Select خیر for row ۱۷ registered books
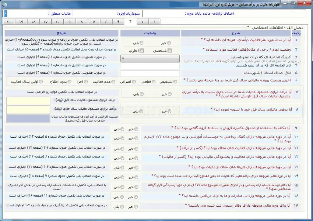The image size is (313, 221). tap(136, 207)
